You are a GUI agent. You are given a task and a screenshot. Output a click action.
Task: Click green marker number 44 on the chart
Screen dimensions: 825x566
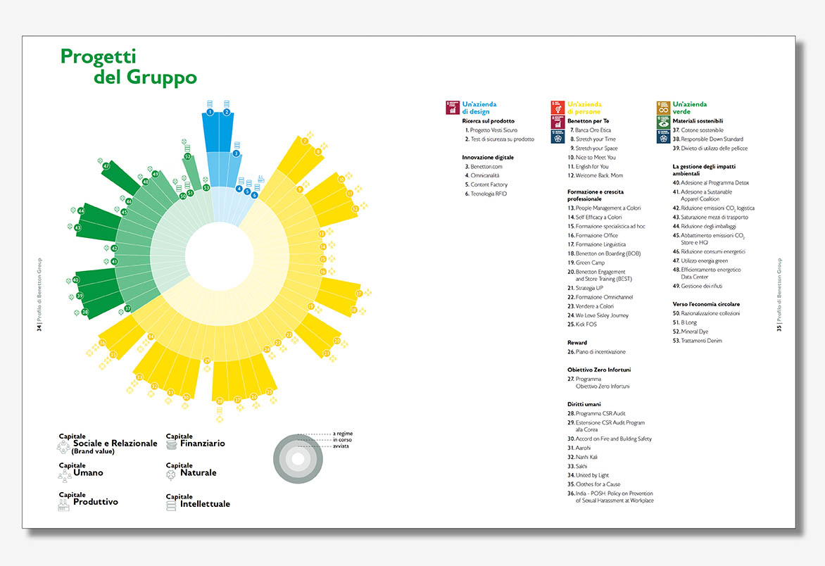81,211
